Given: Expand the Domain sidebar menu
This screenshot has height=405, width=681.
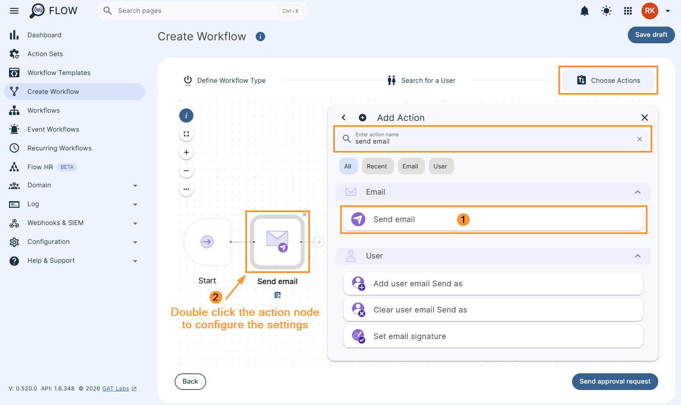Looking at the screenshot, I should click(x=75, y=185).
